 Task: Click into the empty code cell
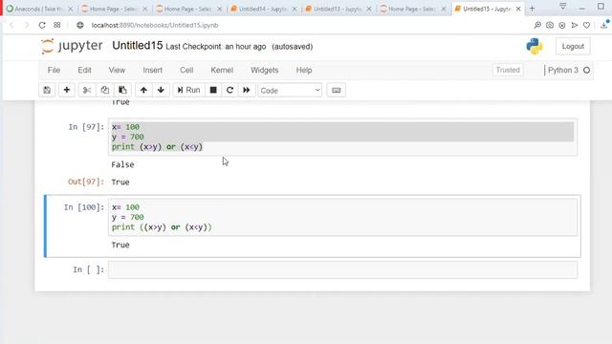pyautogui.click(x=342, y=269)
